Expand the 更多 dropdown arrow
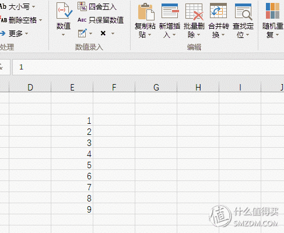The height and width of the screenshot is (233, 284). pos(26,34)
